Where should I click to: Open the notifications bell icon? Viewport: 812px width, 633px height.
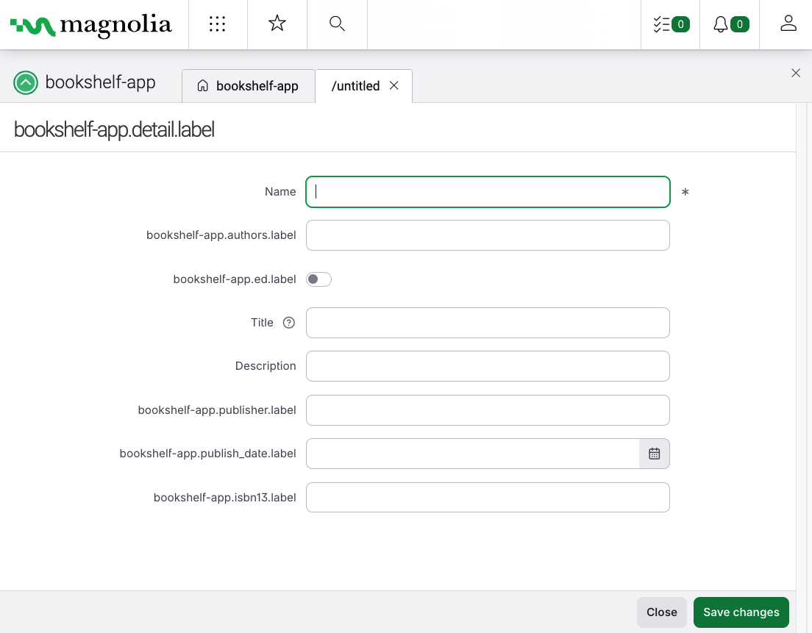[x=729, y=24]
